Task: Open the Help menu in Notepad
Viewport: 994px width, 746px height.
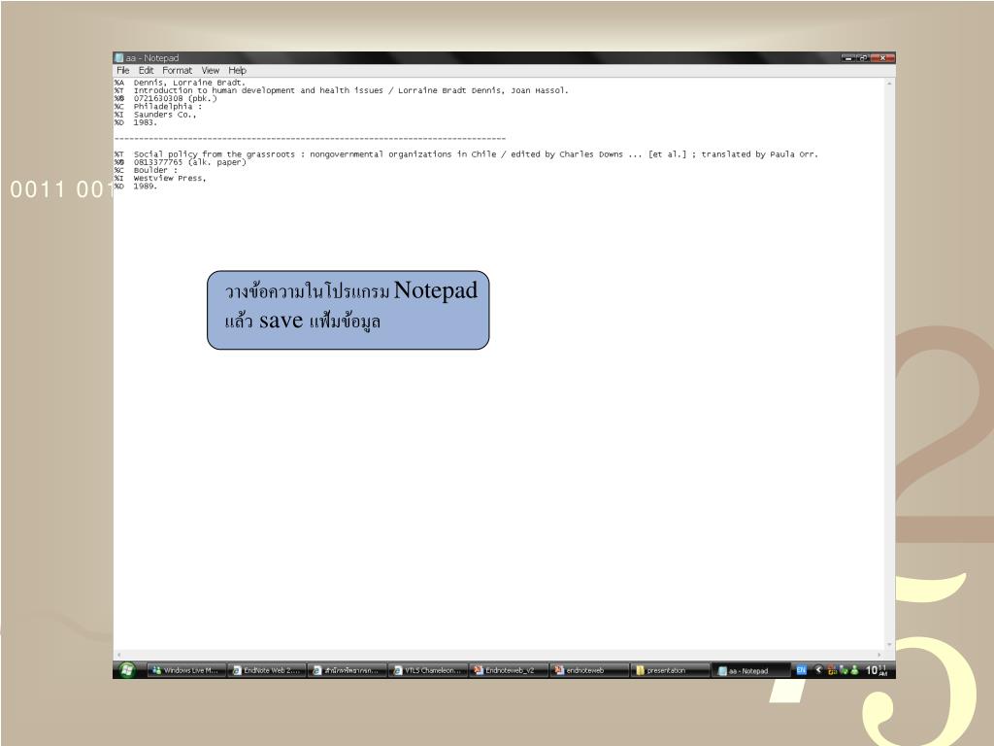Action: coord(237,70)
